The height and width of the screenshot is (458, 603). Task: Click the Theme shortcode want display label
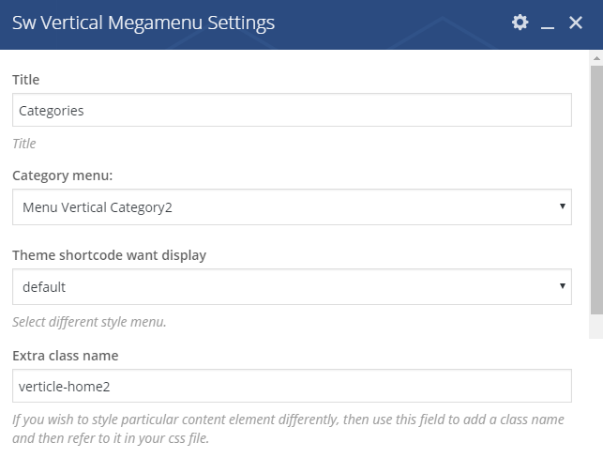coord(109,255)
